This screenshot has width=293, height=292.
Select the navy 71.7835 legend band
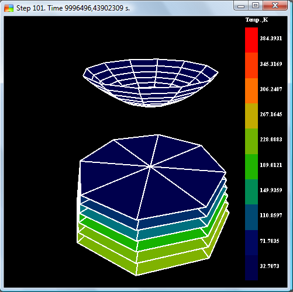click(x=251, y=242)
